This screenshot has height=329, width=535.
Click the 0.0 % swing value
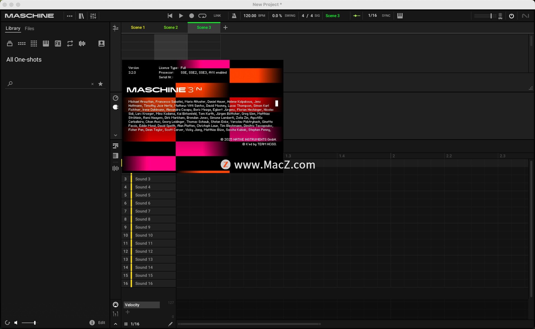click(x=277, y=16)
